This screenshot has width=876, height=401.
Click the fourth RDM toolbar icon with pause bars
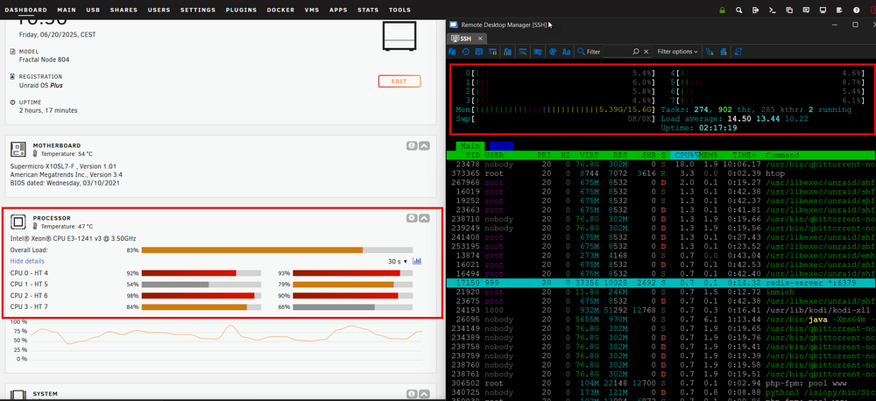click(492, 52)
